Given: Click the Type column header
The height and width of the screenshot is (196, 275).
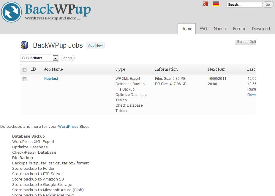Looking at the screenshot, I should (x=120, y=69).
